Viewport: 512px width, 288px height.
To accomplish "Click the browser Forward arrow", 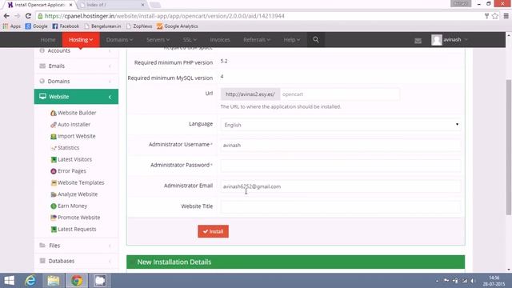I will click(18, 16).
